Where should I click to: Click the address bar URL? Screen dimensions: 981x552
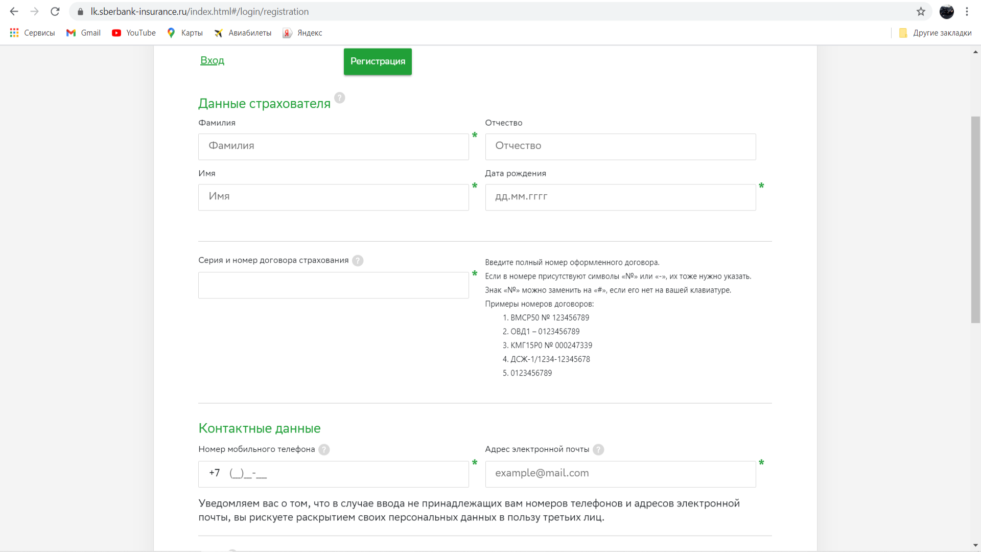(199, 11)
